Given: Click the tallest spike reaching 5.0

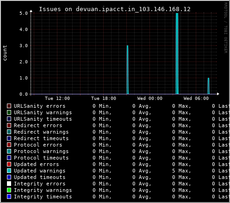Looking at the screenshot, I should click(177, 54).
